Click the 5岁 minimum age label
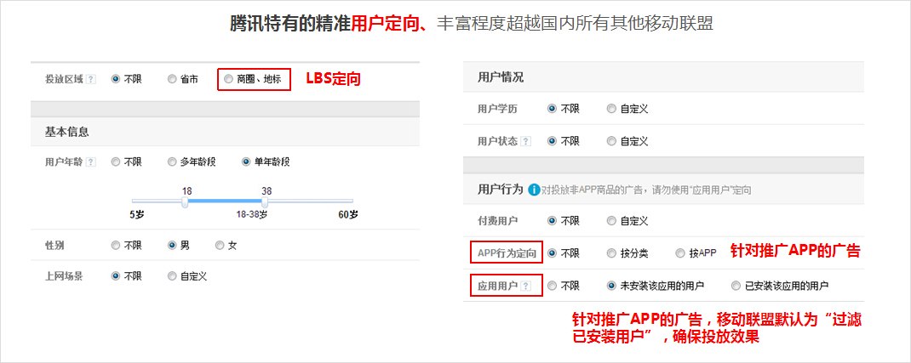 [x=136, y=214]
